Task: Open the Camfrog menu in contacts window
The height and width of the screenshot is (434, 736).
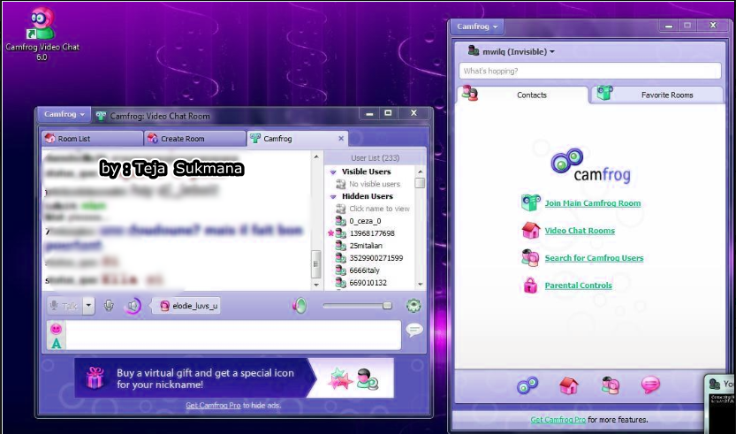Action: (477, 27)
